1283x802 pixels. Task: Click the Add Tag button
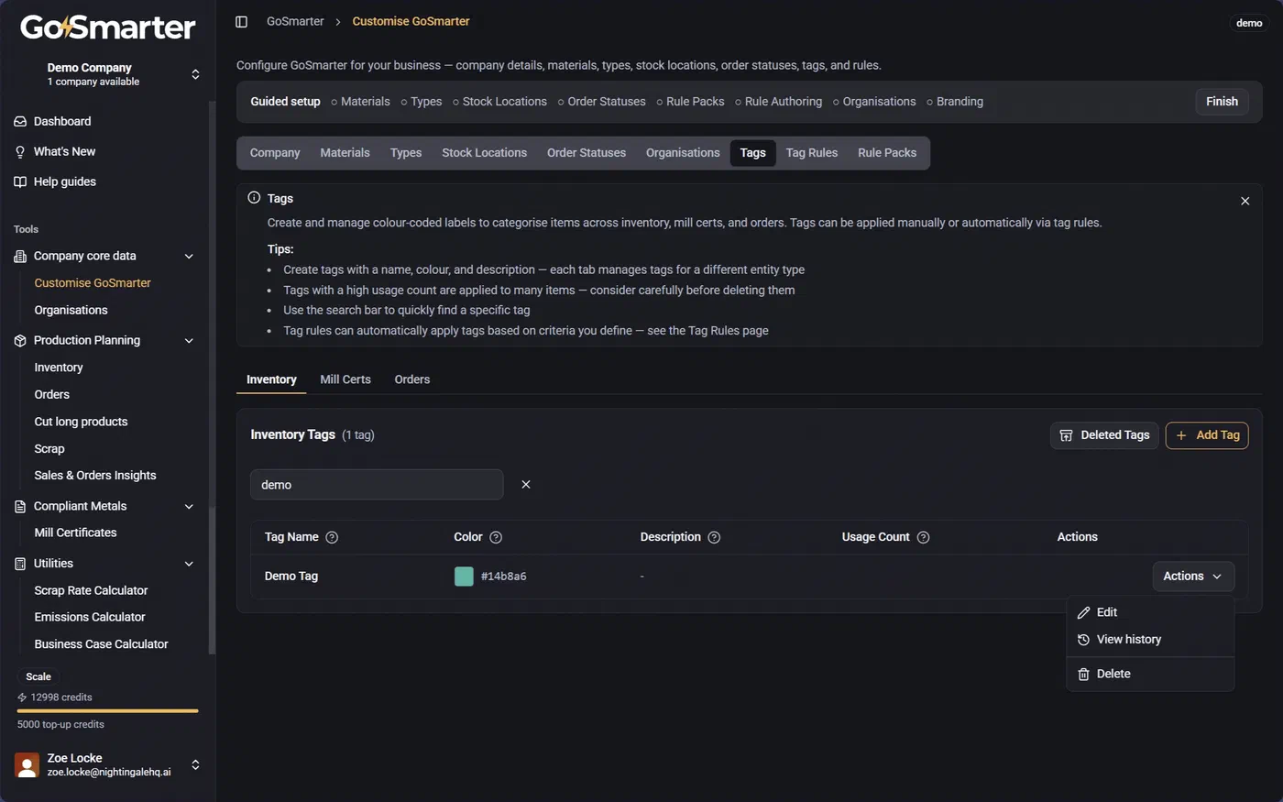point(1207,435)
